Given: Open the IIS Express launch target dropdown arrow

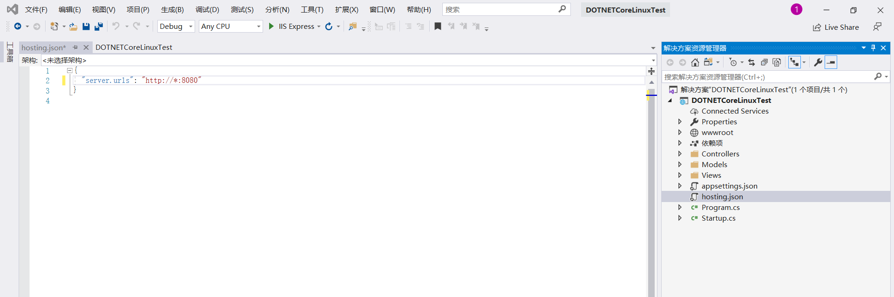Looking at the screenshot, I should click(x=319, y=27).
